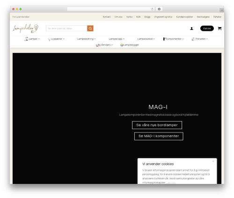The image size is (234, 198).
Task: Expand the Komponenter menu chevron
Action: coord(183,39)
